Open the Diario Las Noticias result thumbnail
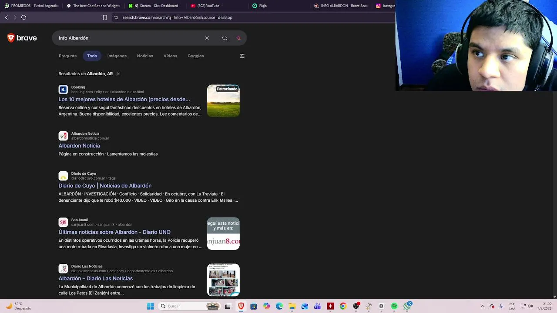The width and height of the screenshot is (557, 313). coord(223,280)
